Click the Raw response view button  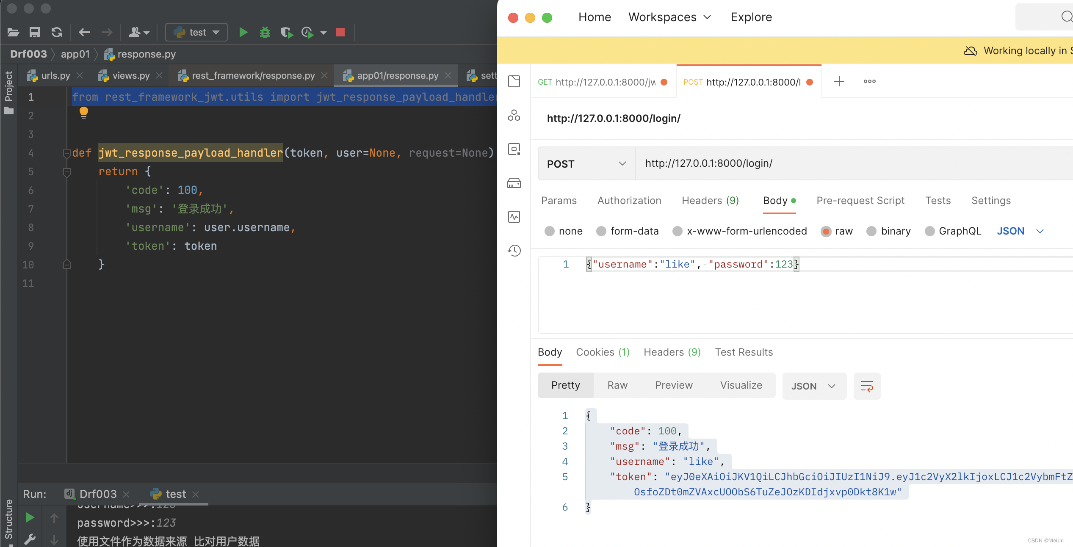(617, 385)
